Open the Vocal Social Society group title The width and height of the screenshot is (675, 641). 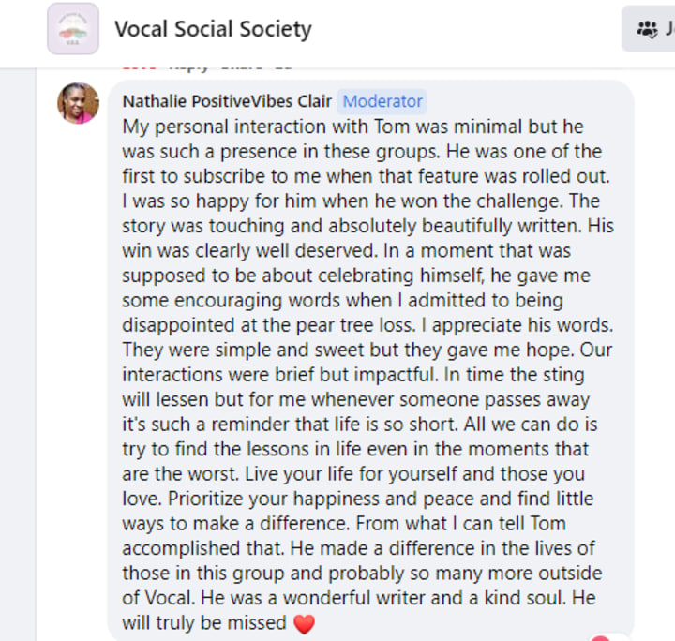point(213,29)
